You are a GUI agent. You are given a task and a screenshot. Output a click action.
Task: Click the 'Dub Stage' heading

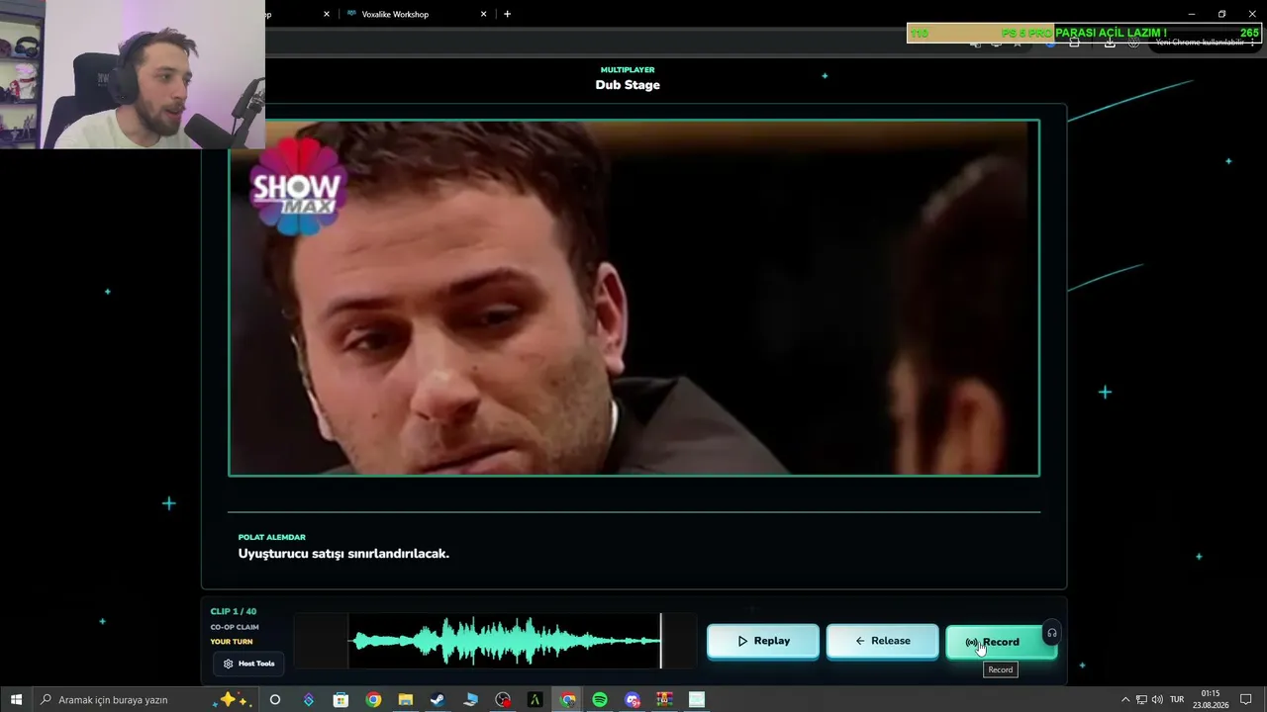tap(628, 85)
